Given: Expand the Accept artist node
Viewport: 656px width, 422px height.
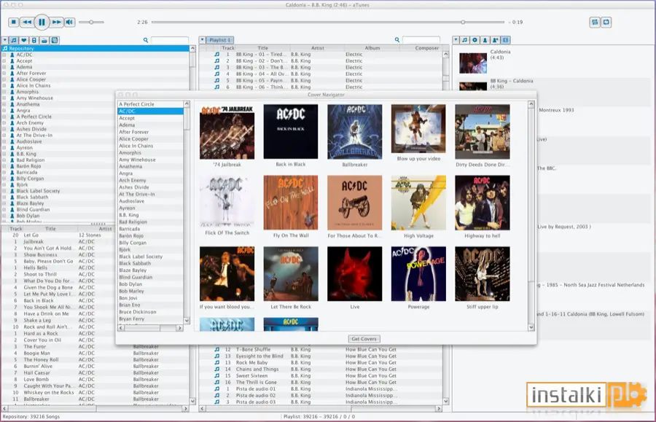Looking at the screenshot, I should tap(4, 61).
